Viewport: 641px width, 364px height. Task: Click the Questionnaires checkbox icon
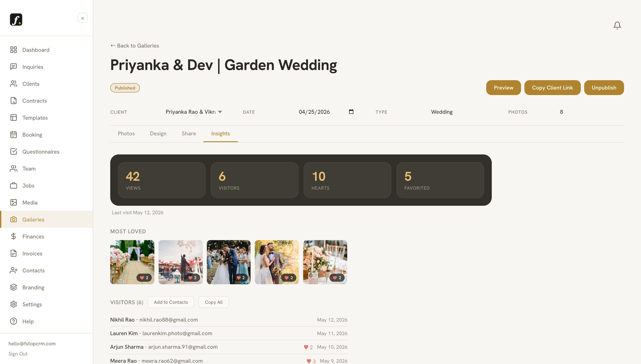[14, 152]
